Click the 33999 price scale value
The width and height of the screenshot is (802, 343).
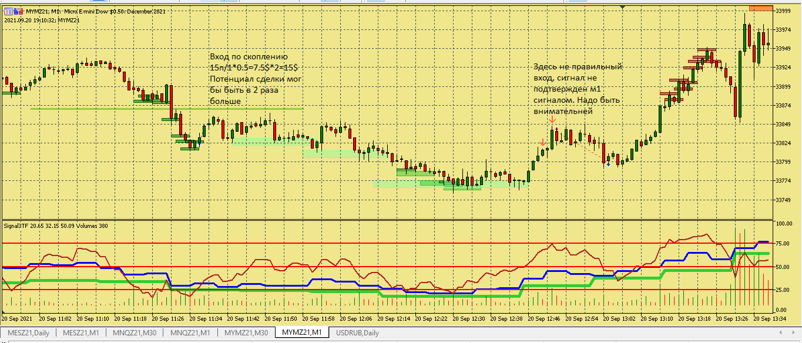tap(783, 11)
